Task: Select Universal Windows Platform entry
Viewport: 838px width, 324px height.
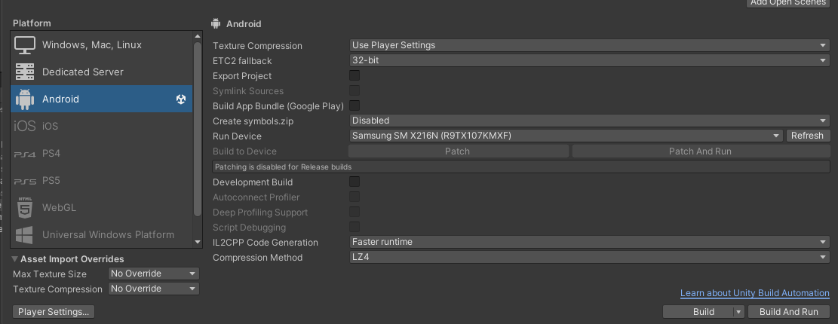Action: [x=102, y=235]
